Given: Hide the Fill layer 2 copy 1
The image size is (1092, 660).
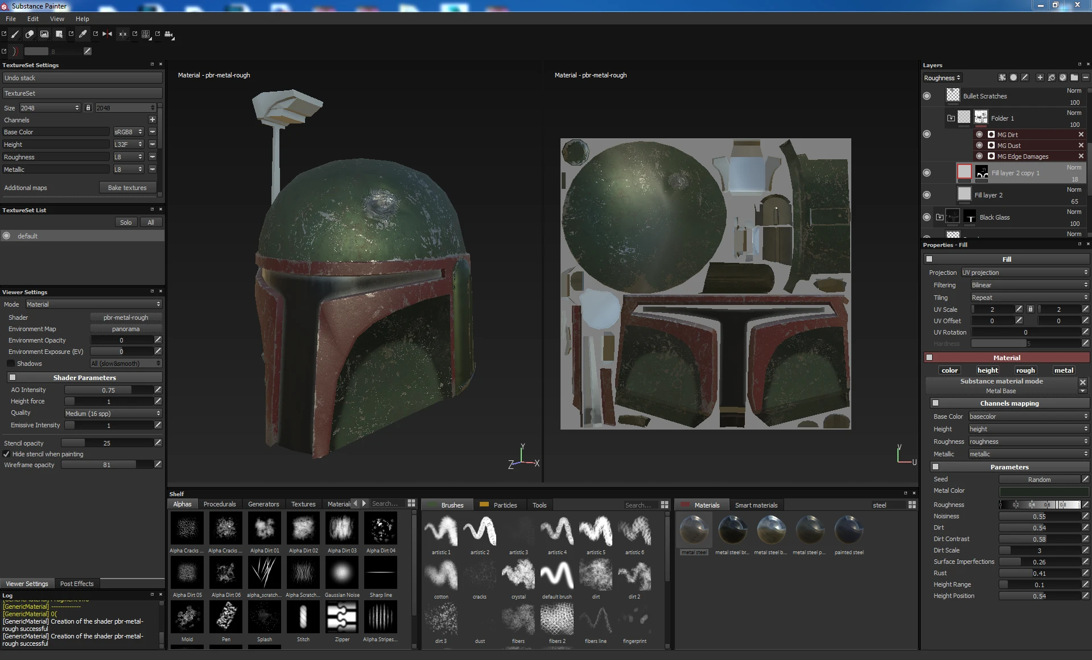Looking at the screenshot, I should [x=927, y=172].
